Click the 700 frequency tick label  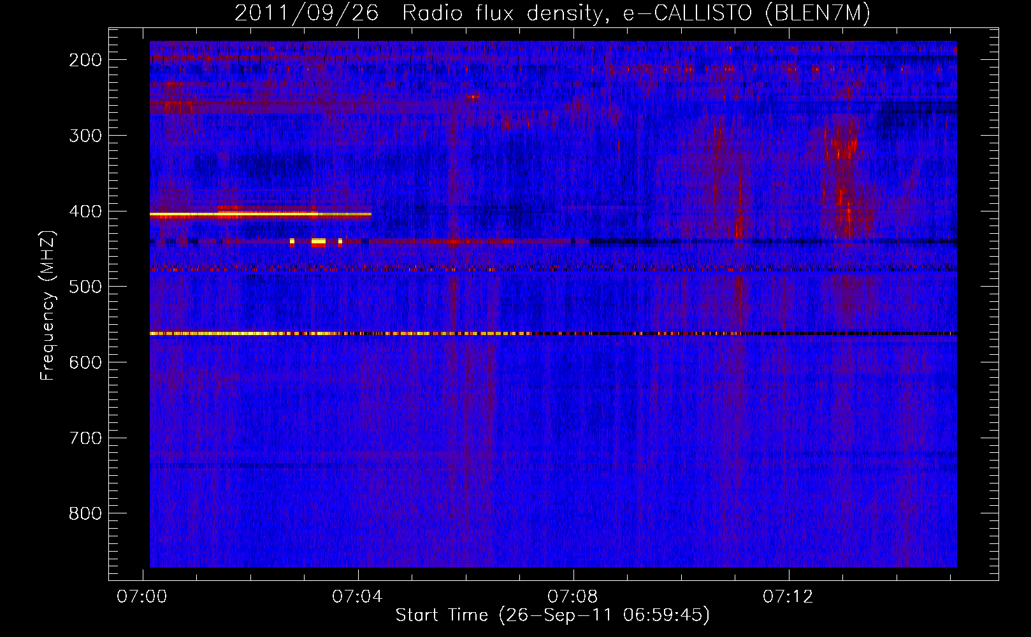[x=85, y=438]
